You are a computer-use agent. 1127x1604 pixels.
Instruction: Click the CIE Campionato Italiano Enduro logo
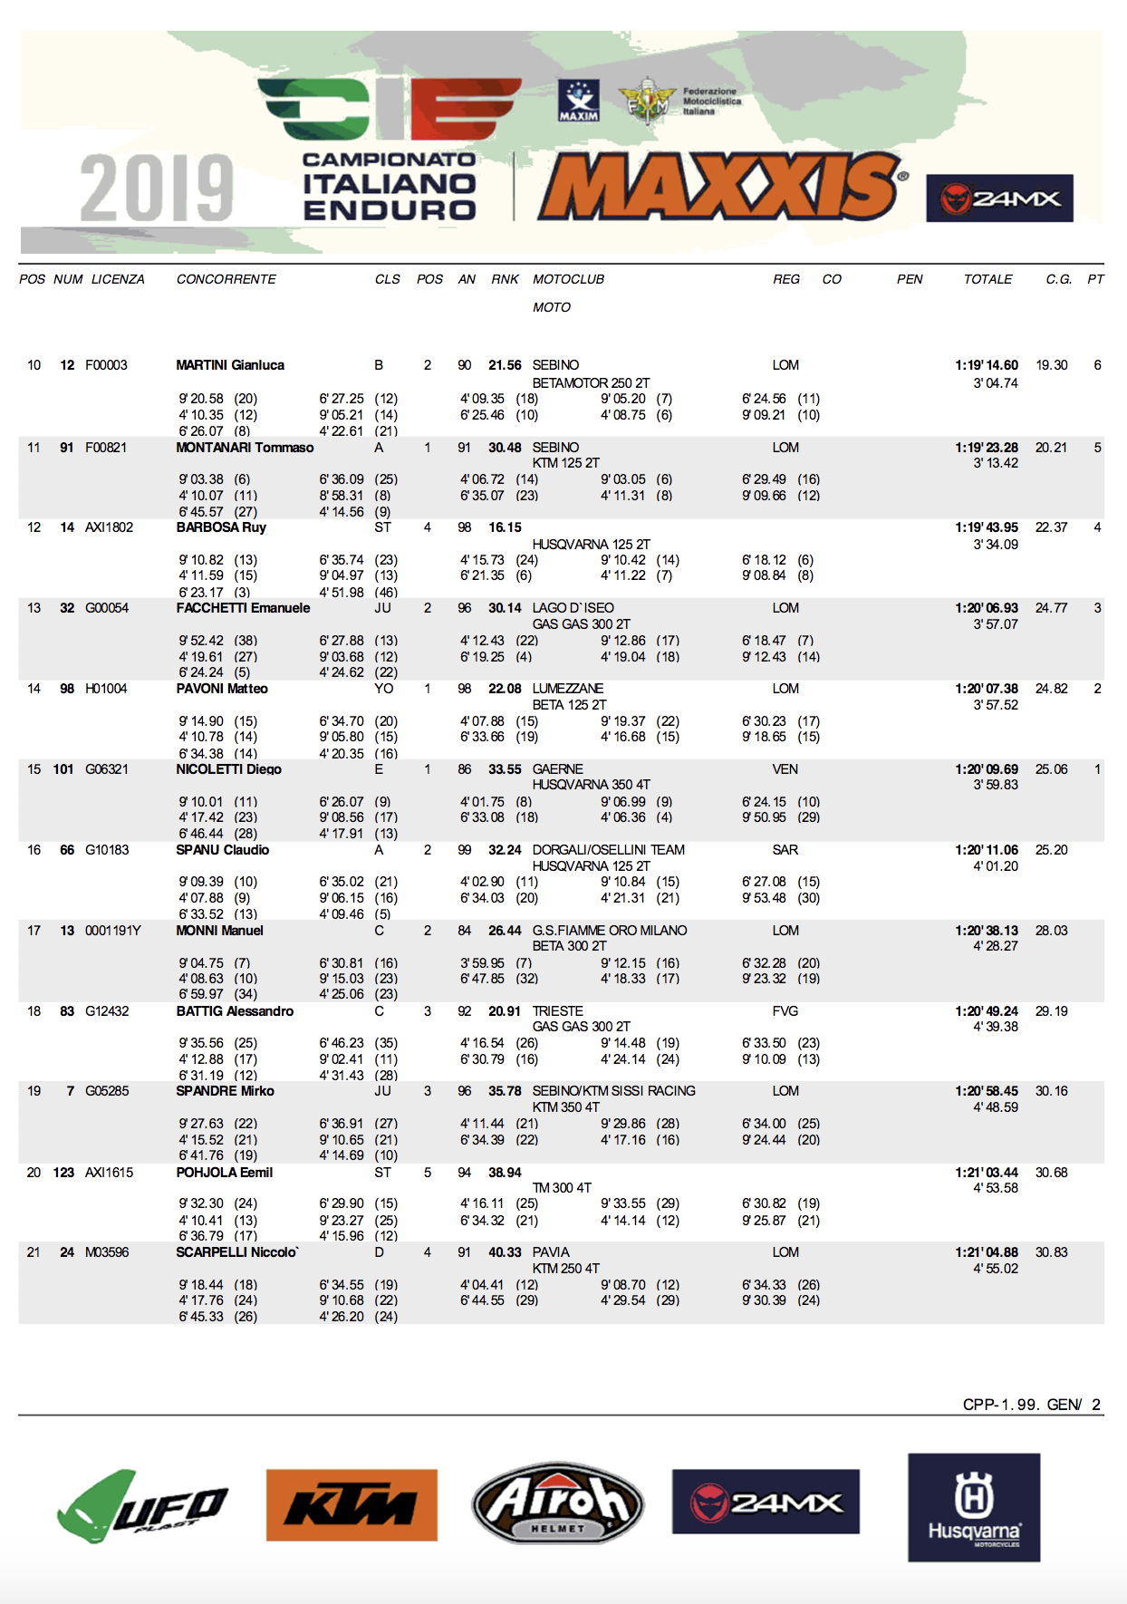(x=390, y=150)
